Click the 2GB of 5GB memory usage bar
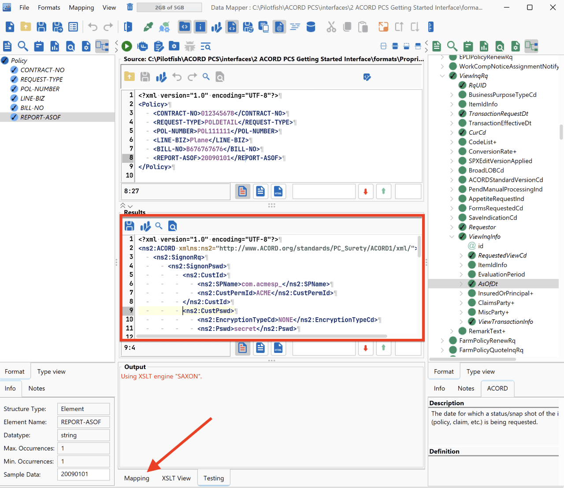 coord(169,7)
